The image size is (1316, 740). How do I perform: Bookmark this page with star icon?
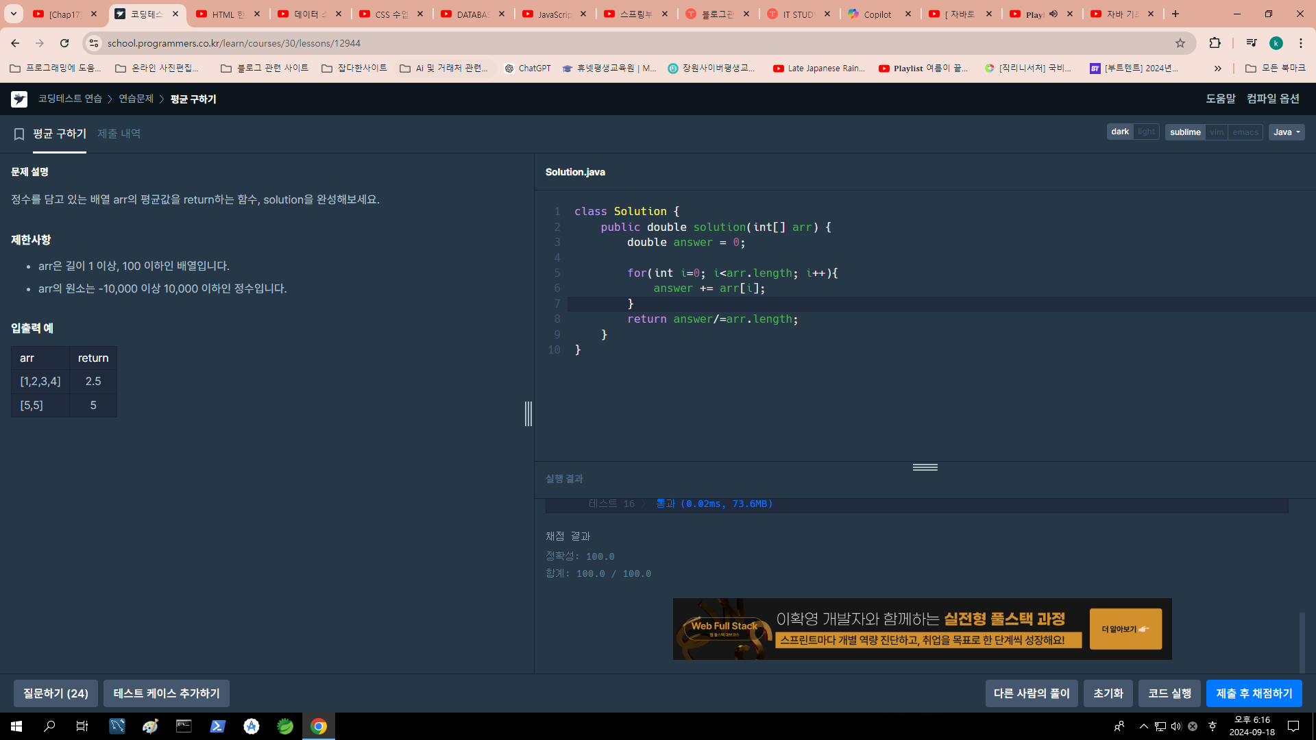point(1180,43)
